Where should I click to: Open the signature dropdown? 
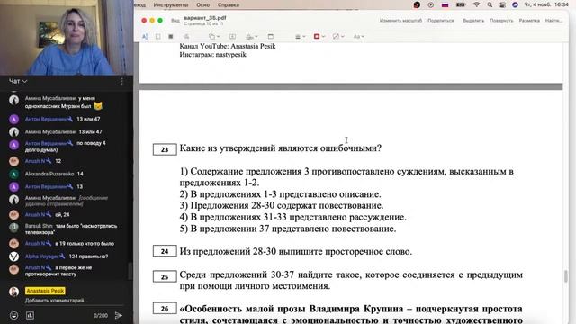252,36
